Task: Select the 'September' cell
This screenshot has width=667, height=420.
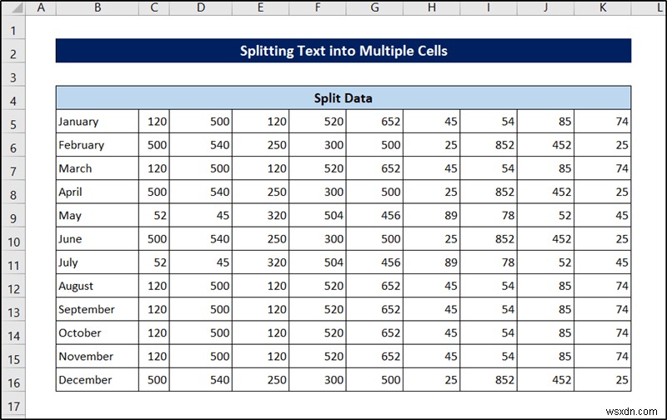Action: [x=97, y=309]
